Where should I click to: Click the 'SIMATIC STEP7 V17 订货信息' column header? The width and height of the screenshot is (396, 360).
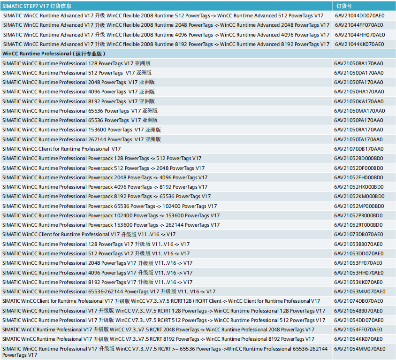tap(32, 6)
